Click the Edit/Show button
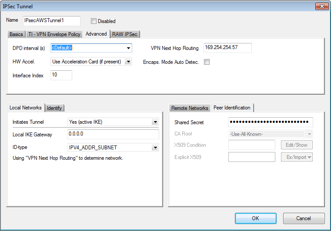This screenshot has height=231, width=331. coord(297,145)
